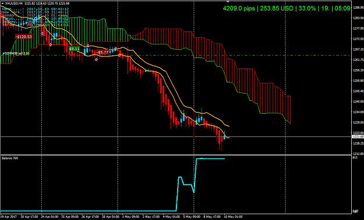Click the current price tag on the price scale
Image resolution: width=364 pixels, height=220 pixels.
pos(358,137)
